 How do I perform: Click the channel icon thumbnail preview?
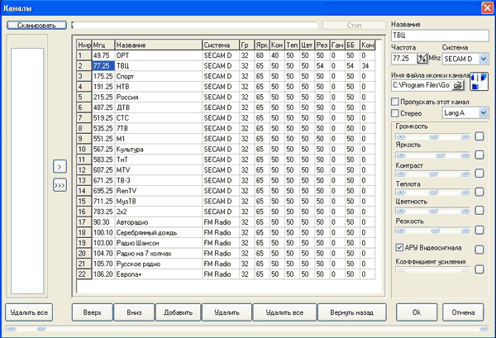coord(479,82)
